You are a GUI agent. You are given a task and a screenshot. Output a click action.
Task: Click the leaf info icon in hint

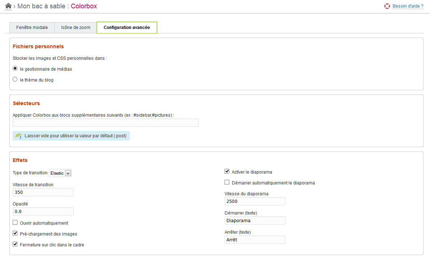pos(18,136)
